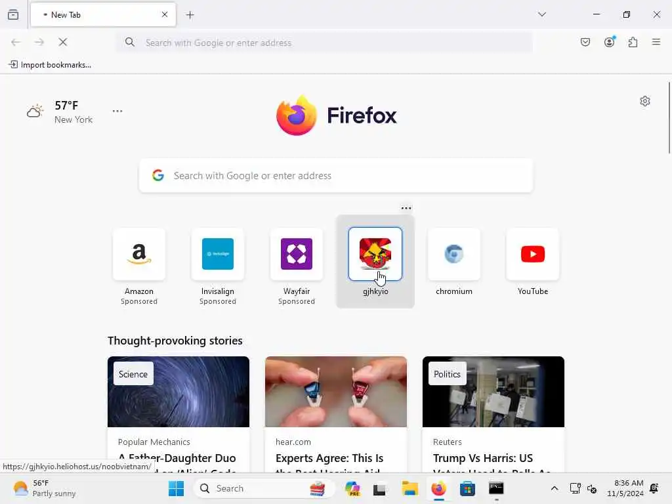
Task: Open the hear.com hearing aid story
Action: coord(336,415)
